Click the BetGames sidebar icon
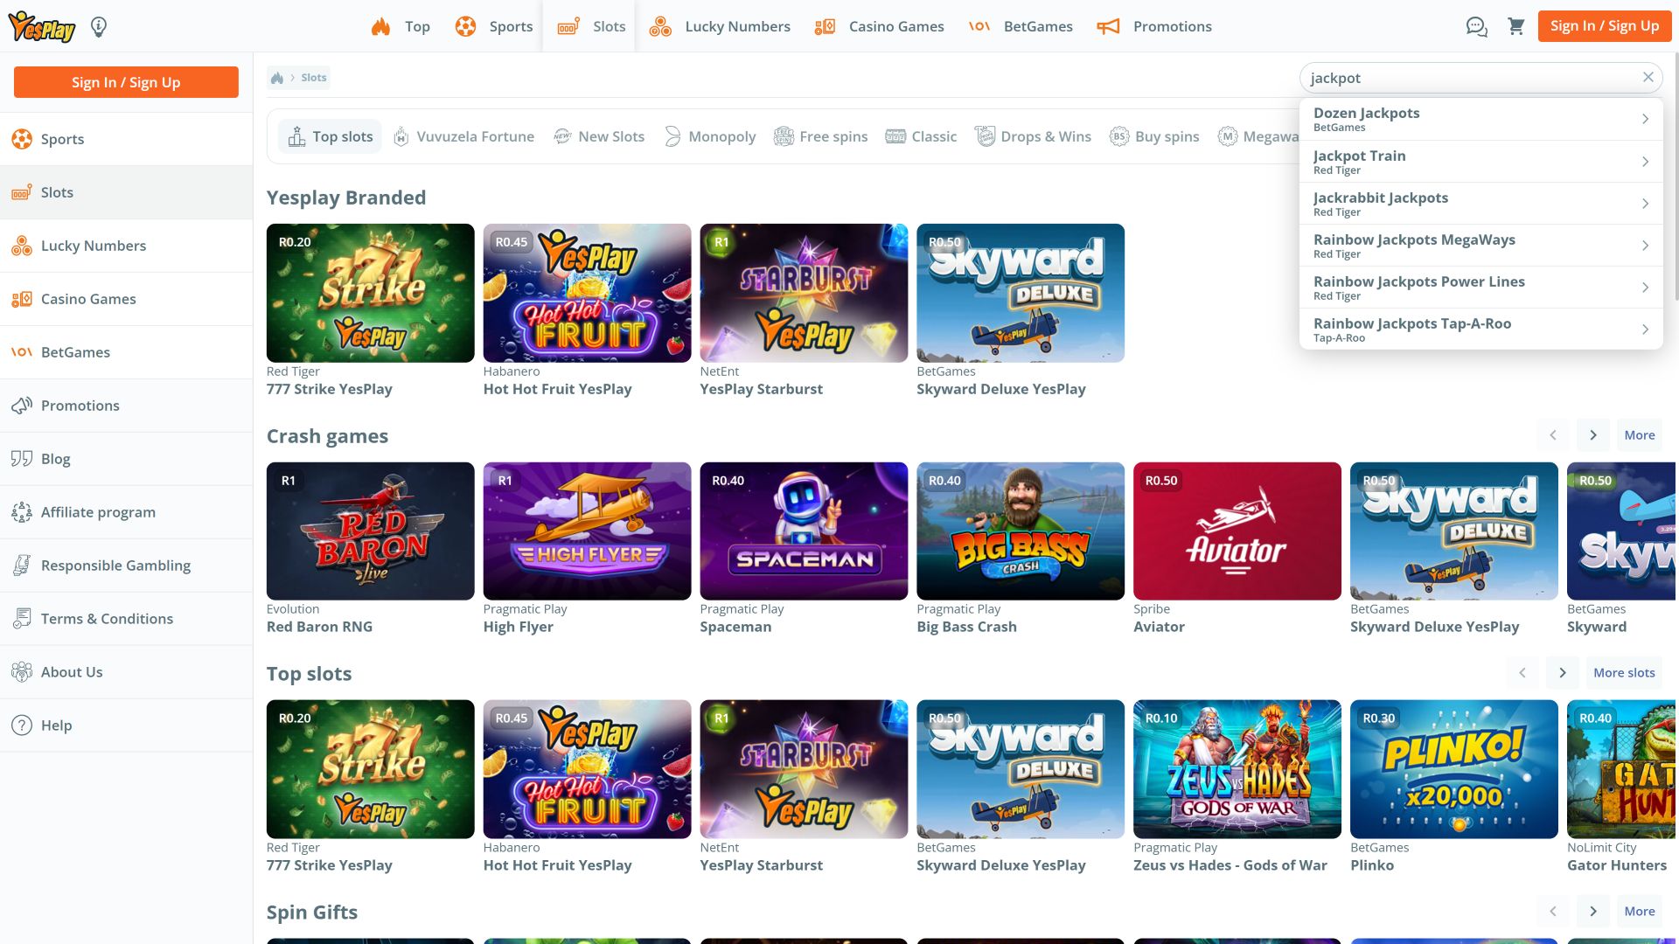Image resolution: width=1679 pixels, height=944 pixels. [22, 352]
